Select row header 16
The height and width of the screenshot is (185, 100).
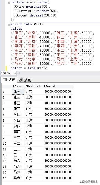coord(7,178)
